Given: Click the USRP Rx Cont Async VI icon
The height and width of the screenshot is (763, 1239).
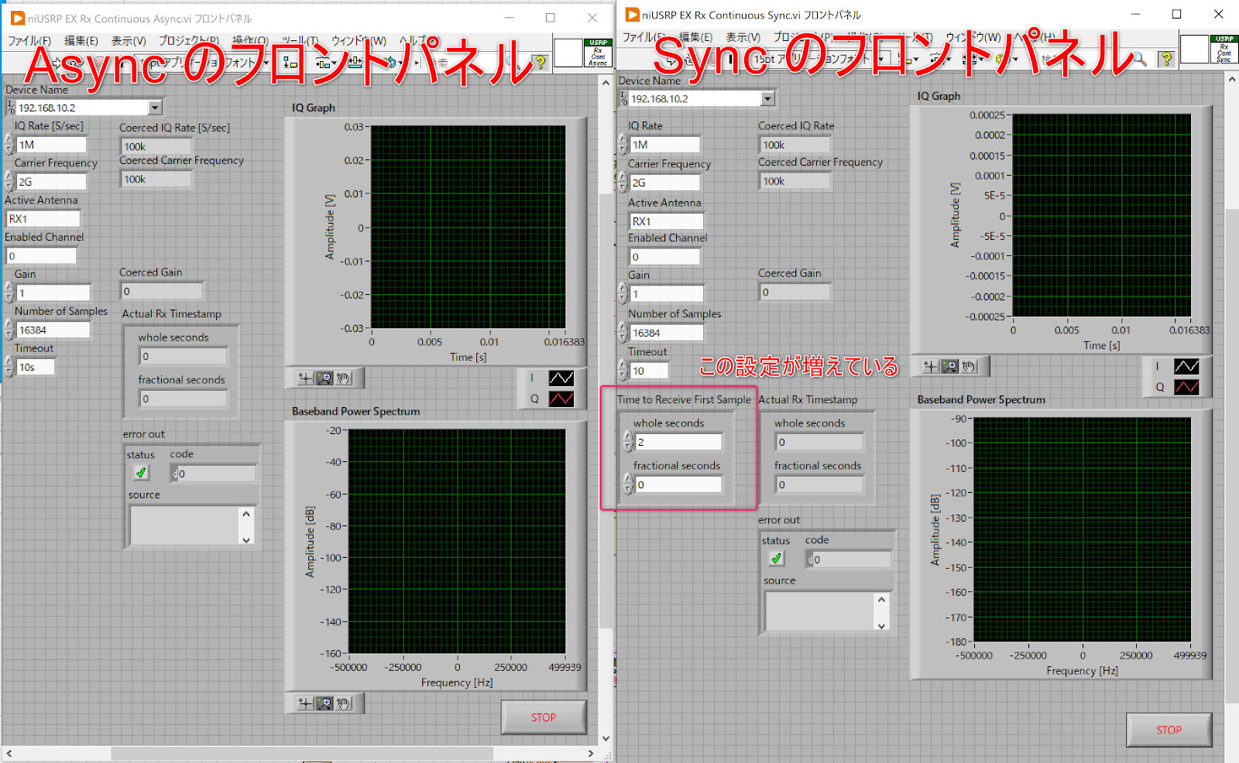Looking at the screenshot, I should click(x=598, y=53).
